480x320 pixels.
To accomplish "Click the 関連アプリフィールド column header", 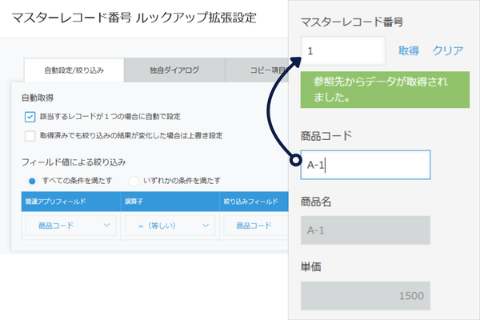I will [70, 202].
